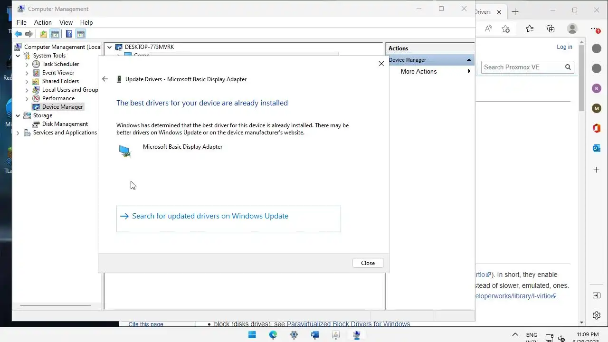The height and width of the screenshot is (342, 608).
Task: Click the Outlook icon in Edge sidebar
Action: (597, 148)
